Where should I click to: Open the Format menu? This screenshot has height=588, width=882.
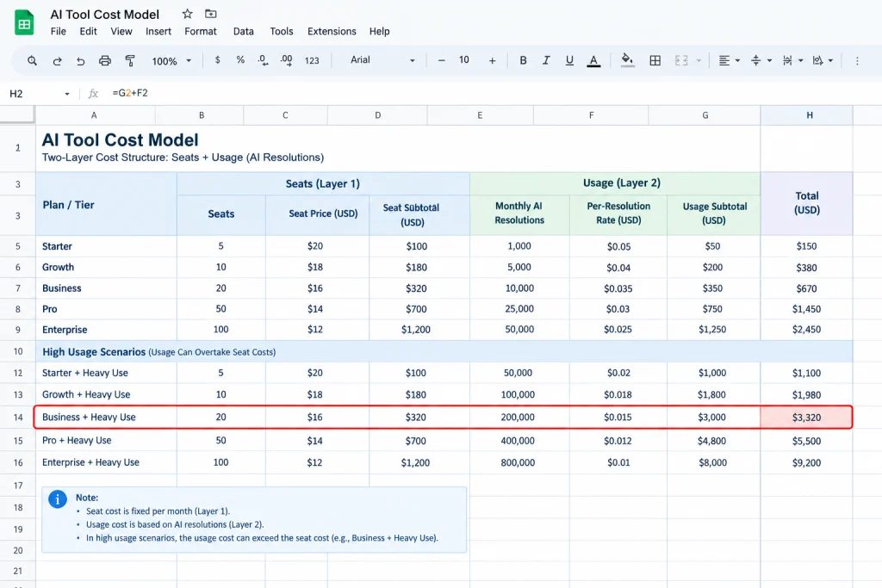(200, 32)
